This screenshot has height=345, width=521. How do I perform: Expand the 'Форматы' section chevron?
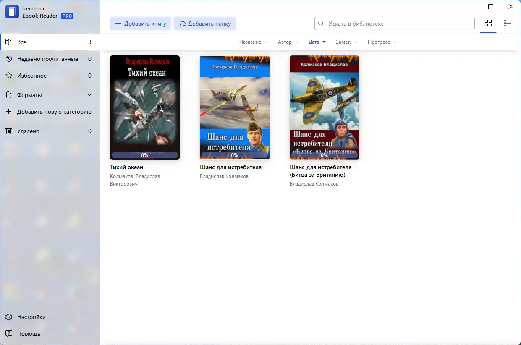click(x=89, y=95)
